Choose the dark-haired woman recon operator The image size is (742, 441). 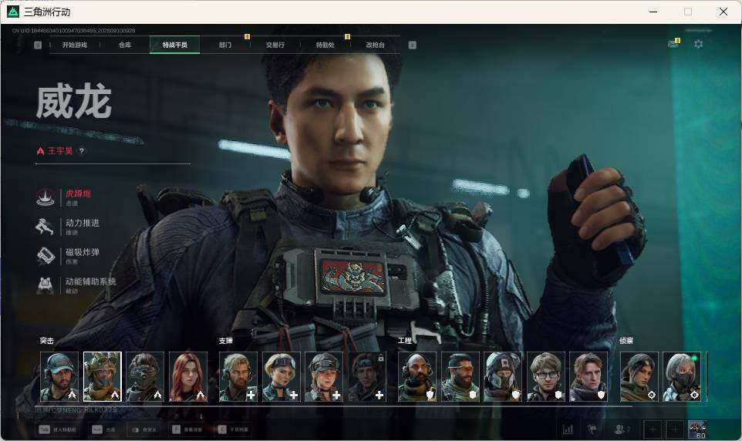pyautogui.click(x=639, y=377)
